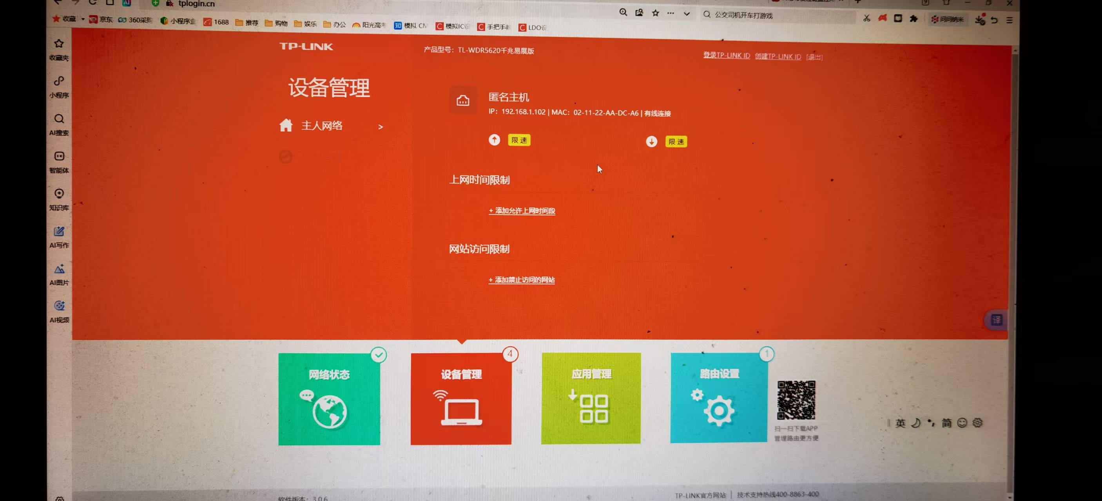Expand the address bar chevron dropdown
The image size is (1102, 501).
687,14
